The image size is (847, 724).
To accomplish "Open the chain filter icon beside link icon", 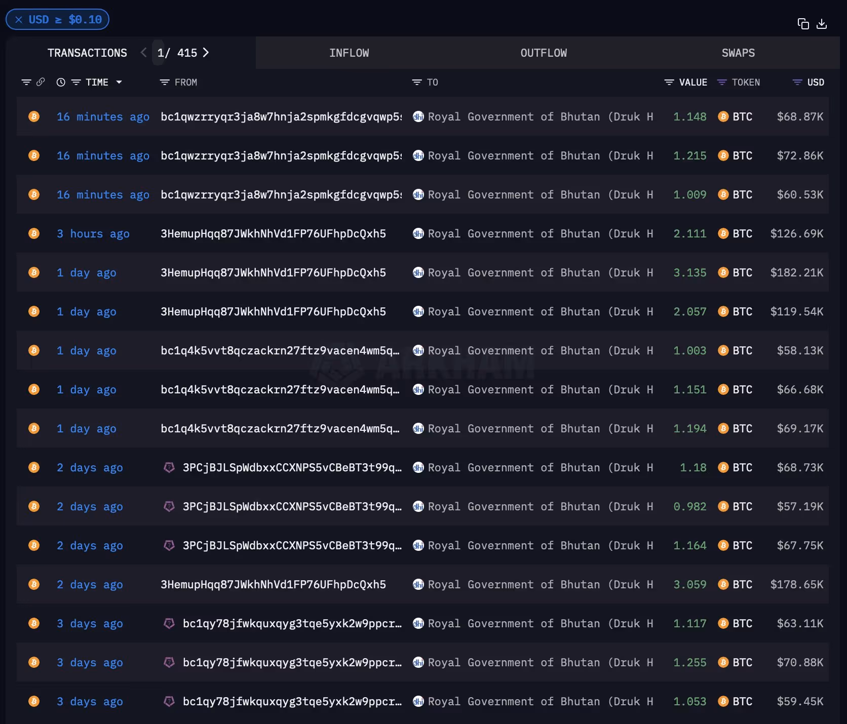I will pos(26,82).
